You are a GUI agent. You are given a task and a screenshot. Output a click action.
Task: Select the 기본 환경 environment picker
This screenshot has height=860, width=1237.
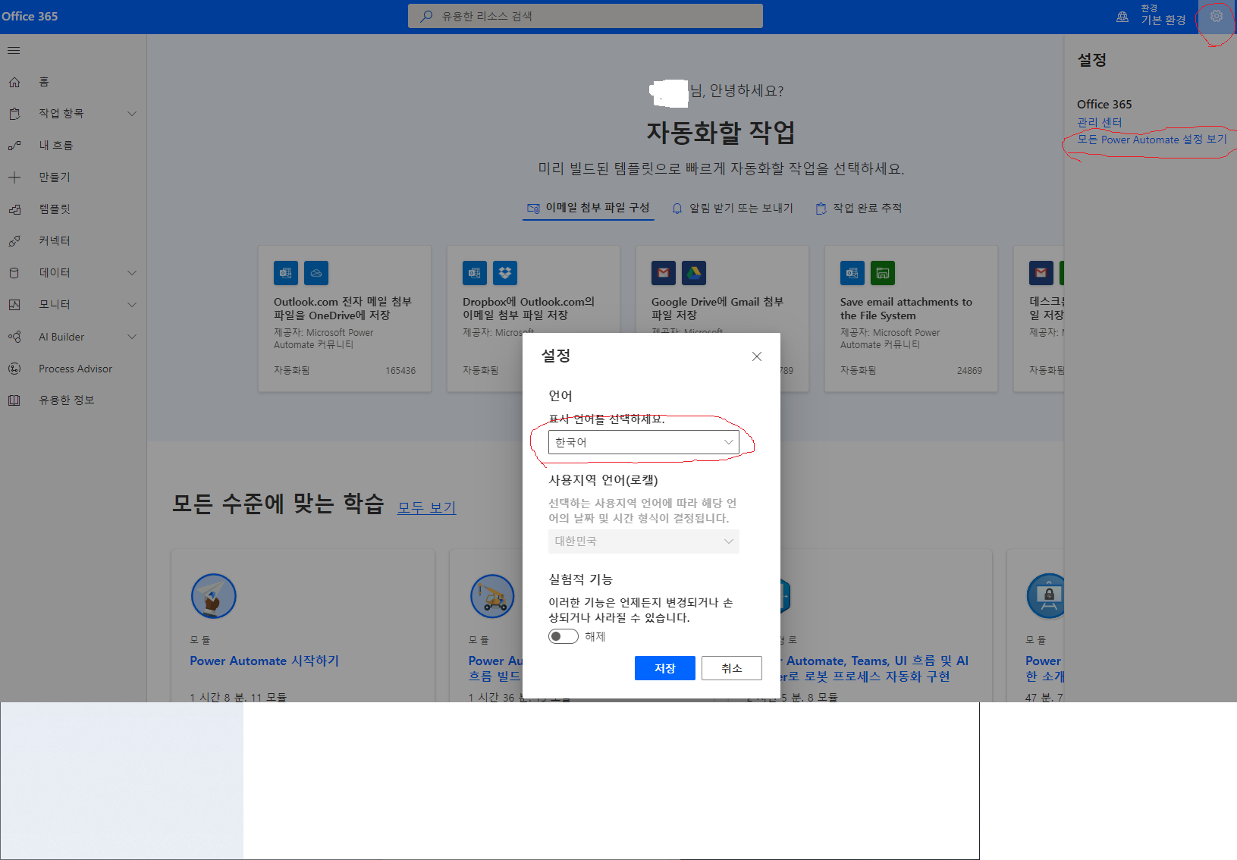coord(1163,15)
